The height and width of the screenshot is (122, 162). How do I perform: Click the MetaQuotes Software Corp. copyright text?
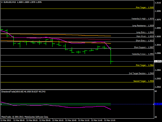[25, 117]
